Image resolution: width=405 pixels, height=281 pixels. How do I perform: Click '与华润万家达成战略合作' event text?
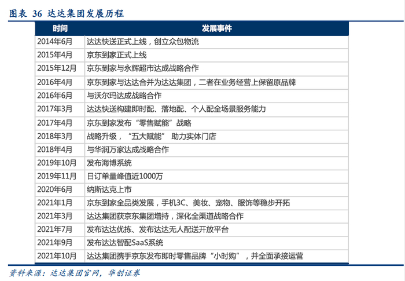pyautogui.click(x=128, y=149)
